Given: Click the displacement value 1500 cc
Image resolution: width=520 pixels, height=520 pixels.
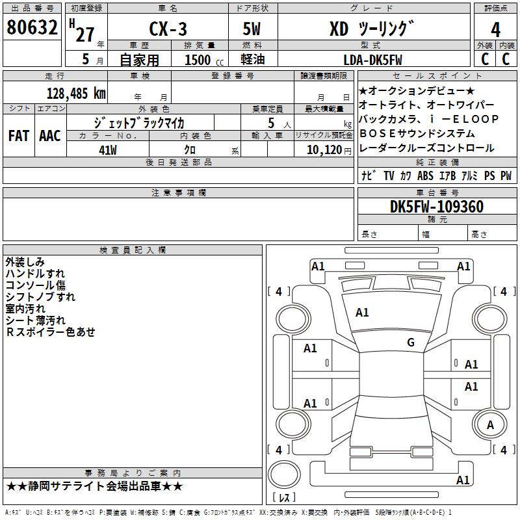Looking at the screenshot, I should click(204, 60).
